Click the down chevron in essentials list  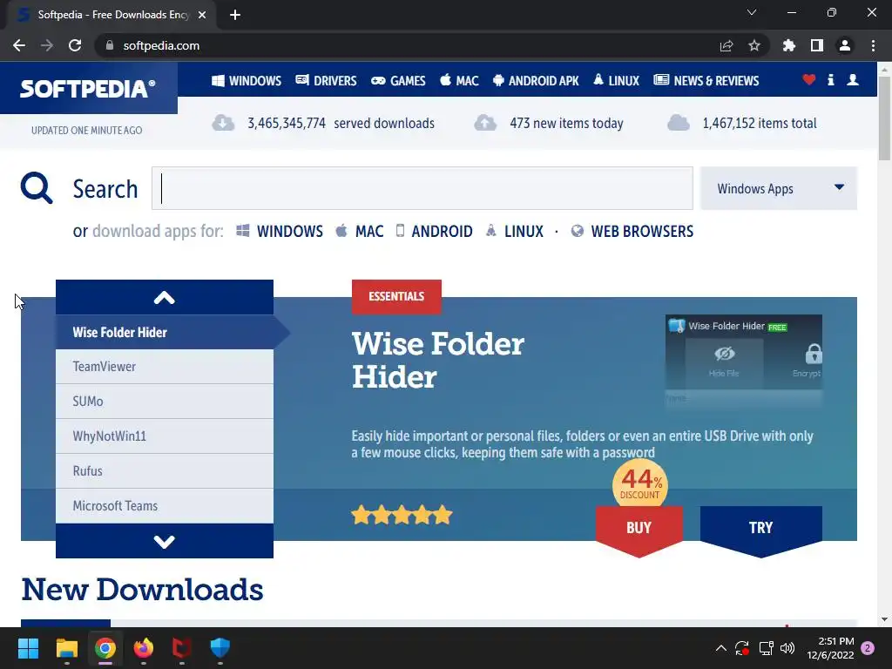[x=165, y=541]
